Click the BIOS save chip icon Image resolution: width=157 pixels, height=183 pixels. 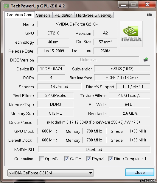(146, 60)
